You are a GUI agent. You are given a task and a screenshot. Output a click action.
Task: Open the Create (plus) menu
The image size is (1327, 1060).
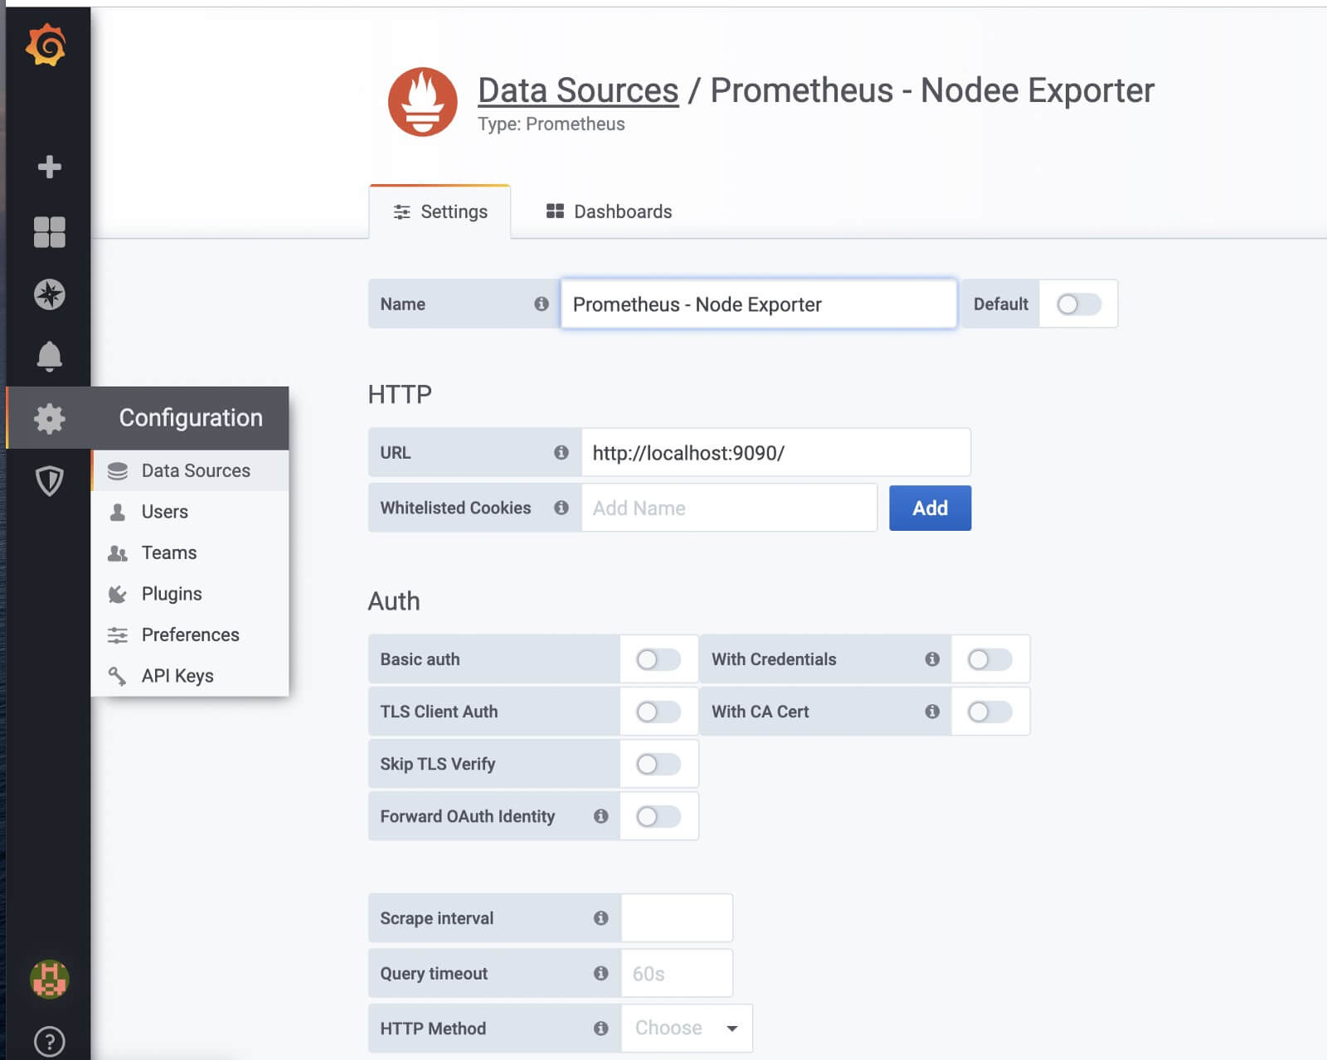[x=48, y=166]
